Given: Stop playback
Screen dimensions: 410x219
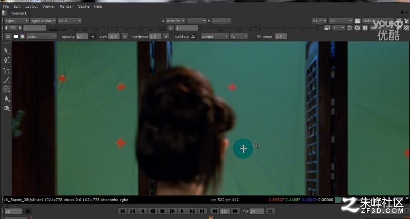Looking at the screenshot, I should (x=162, y=211).
